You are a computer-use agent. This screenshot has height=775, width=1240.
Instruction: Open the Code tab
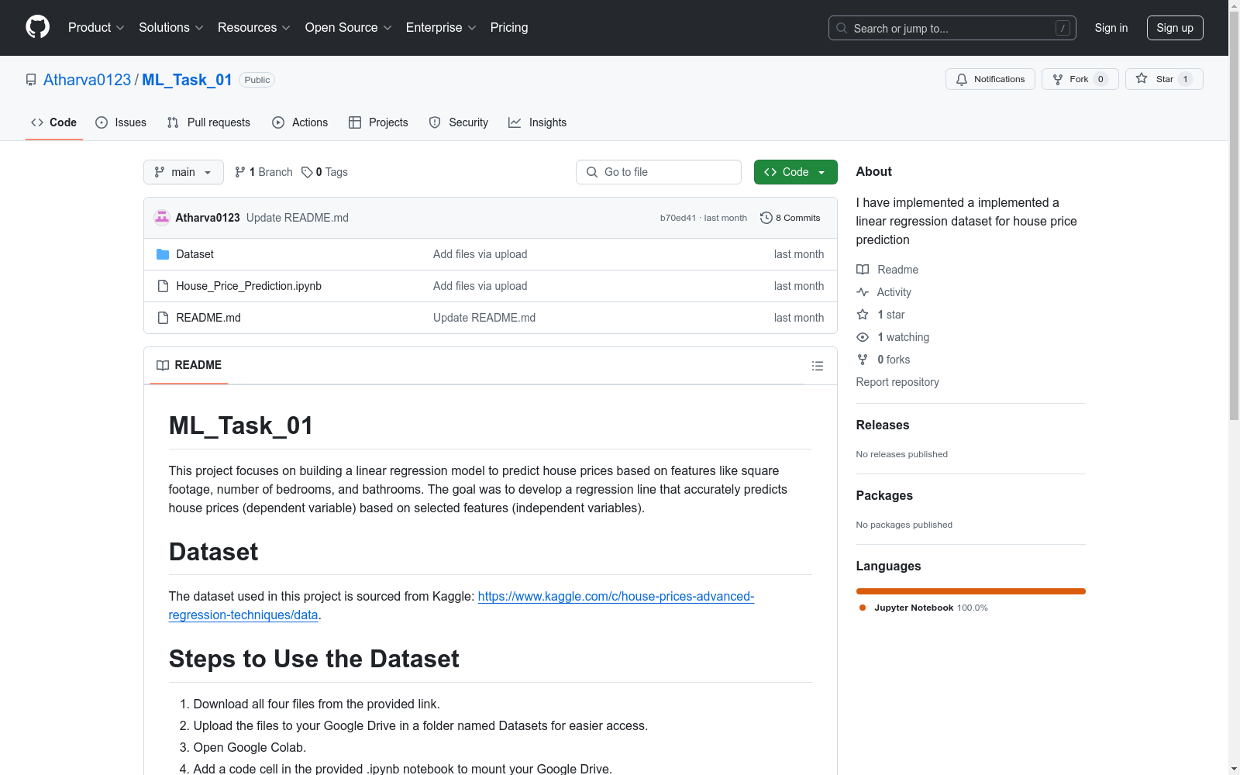[x=54, y=122]
